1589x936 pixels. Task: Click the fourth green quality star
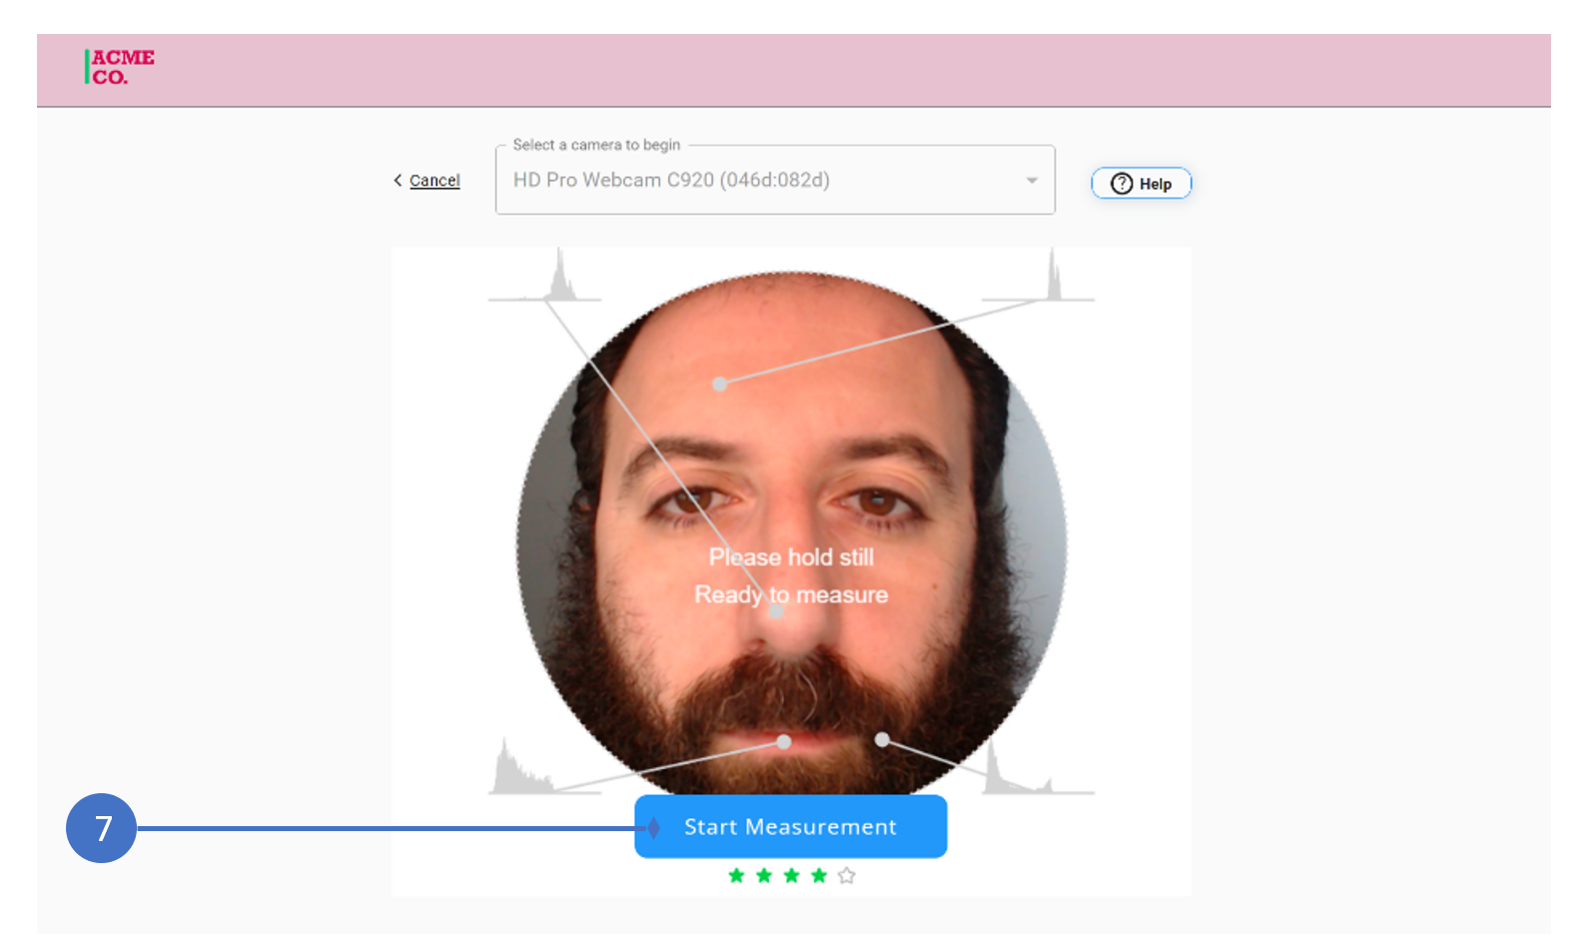[819, 876]
